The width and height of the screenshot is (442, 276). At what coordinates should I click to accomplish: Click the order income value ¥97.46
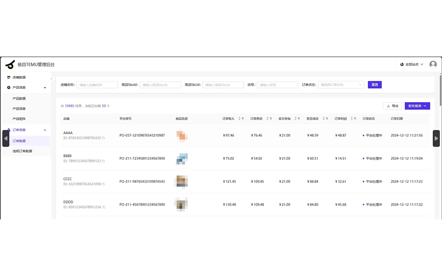pos(229,136)
